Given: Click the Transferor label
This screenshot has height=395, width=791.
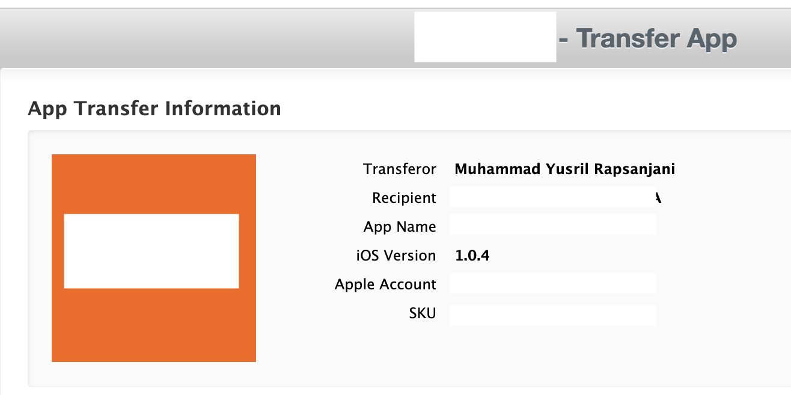Looking at the screenshot, I should pos(400,169).
